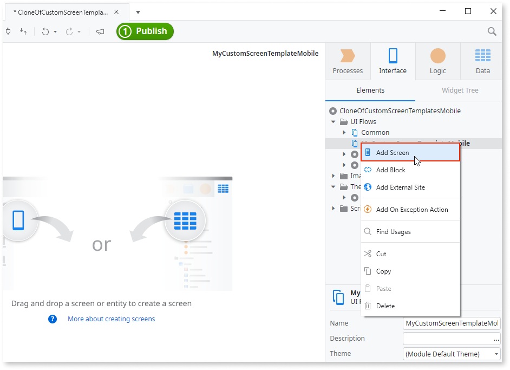This screenshot has width=510, height=370.
Task: Open the feedback megaphone icon
Action: click(100, 31)
